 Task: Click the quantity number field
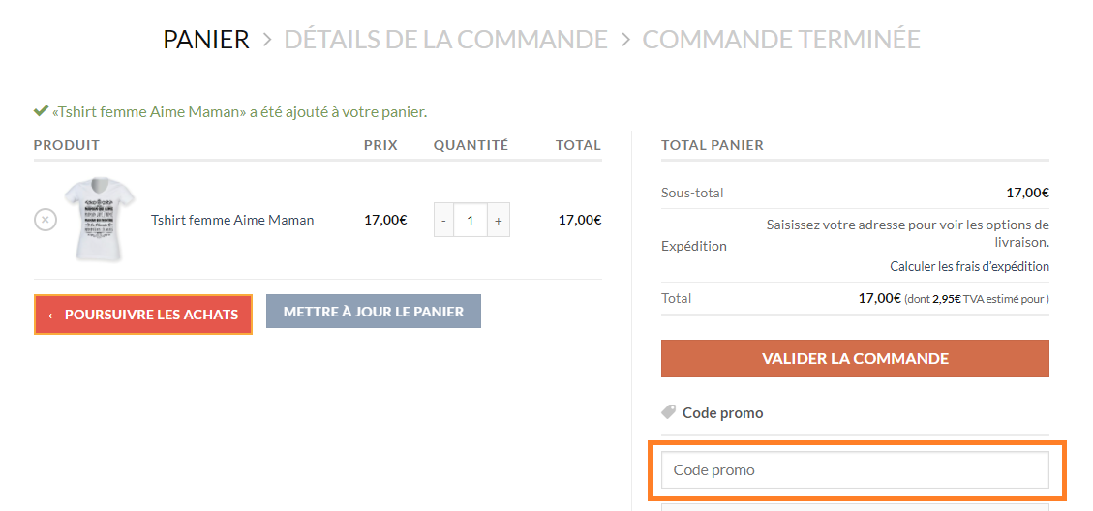[x=471, y=221]
